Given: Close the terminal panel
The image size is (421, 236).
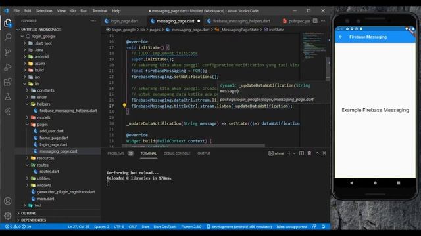Looking at the screenshot, I should (324, 153).
